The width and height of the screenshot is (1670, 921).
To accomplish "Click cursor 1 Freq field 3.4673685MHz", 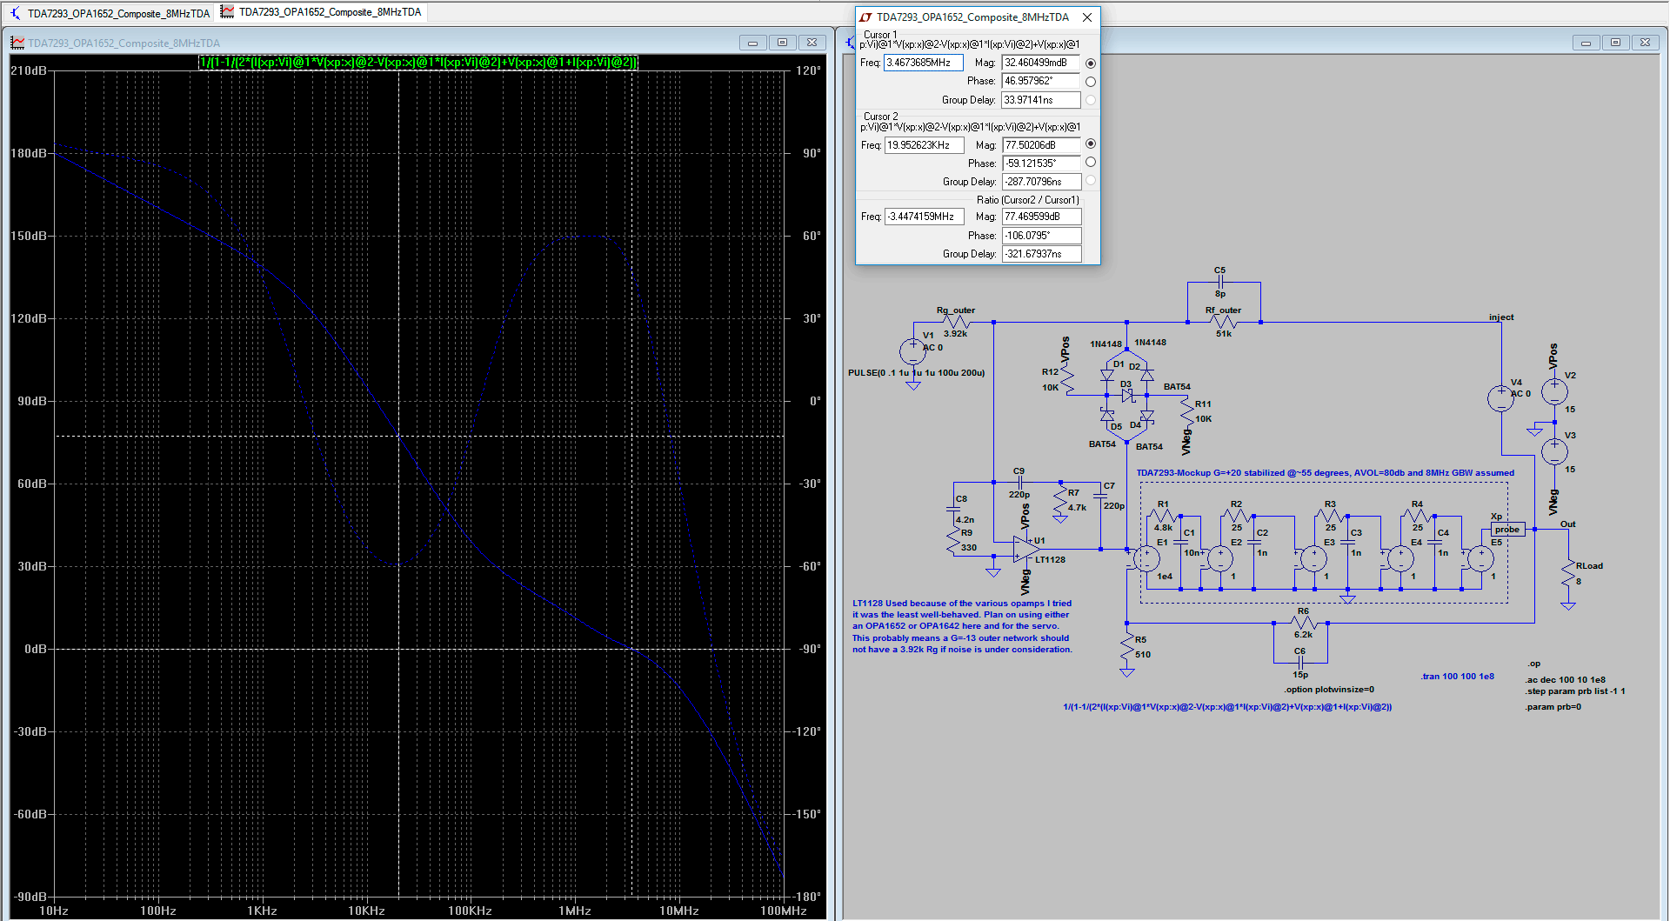I will tap(924, 63).
